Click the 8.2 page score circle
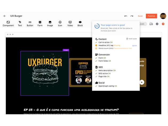This screenshot has height=126, width=168. point(97,26)
